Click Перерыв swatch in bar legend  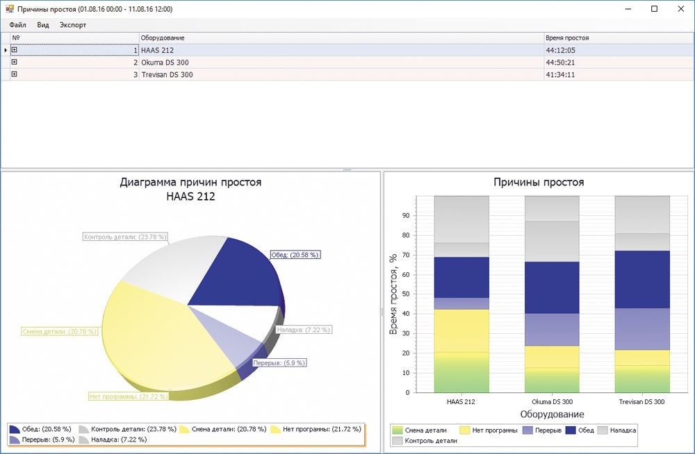point(528,430)
